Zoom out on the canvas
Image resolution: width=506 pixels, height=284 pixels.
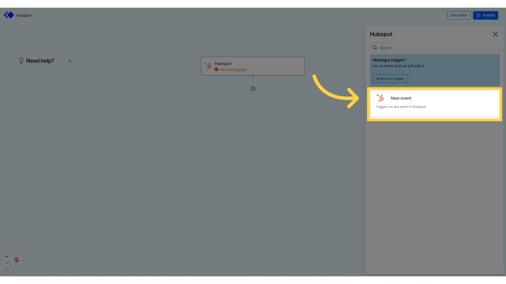point(7,263)
